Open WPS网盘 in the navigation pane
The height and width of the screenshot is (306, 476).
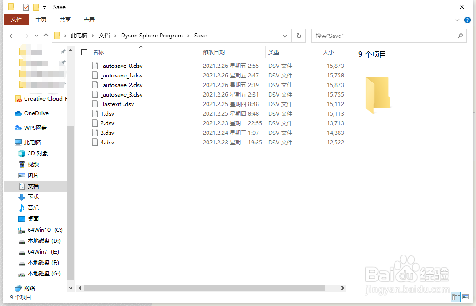tap(30, 128)
